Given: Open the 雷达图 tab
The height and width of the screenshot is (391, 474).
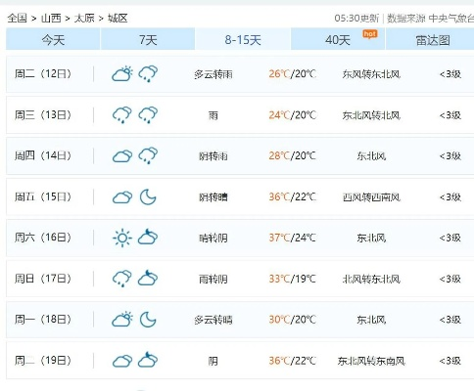Looking at the screenshot, I should click(x=432, y=39).
